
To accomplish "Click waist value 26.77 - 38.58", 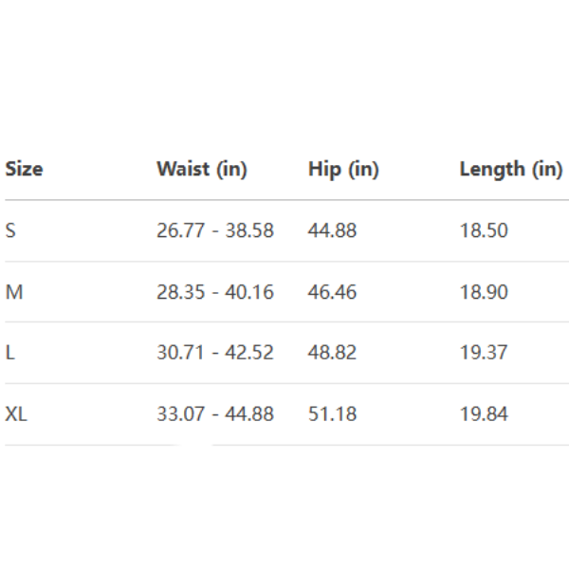I will point(214,230).
